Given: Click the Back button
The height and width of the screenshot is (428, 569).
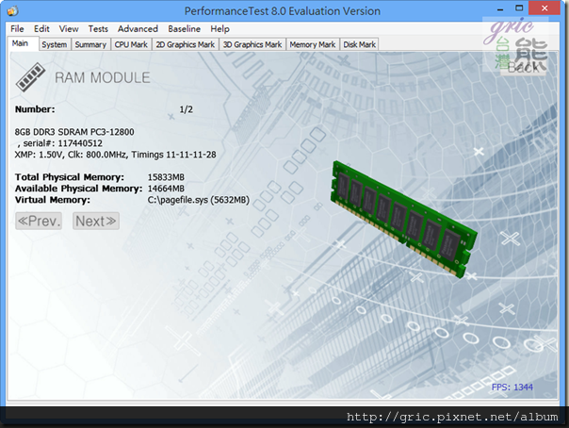Looking at the screenshot, I should (523, 68).
